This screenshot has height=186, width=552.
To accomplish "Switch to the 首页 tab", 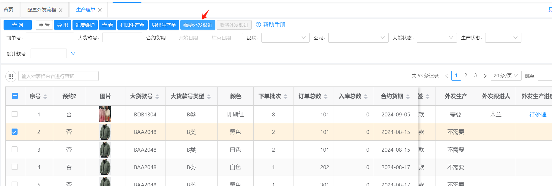I will coord(8,9).
